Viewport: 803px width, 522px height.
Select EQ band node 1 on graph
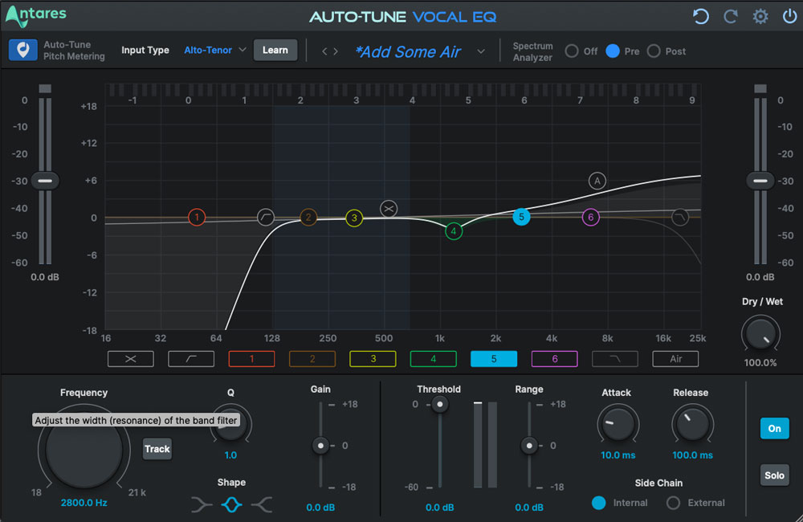coord(197,217)
